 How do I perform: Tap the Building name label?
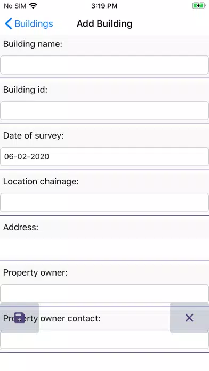click(33, 44)
